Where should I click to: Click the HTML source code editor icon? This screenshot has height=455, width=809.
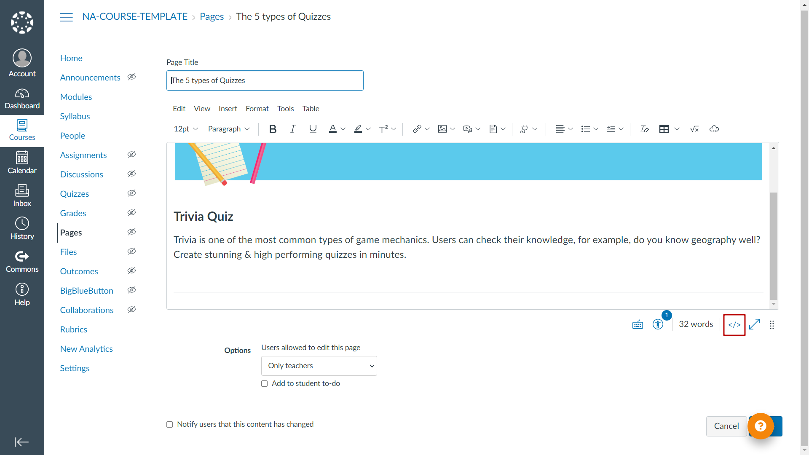(x=734, y=324)
